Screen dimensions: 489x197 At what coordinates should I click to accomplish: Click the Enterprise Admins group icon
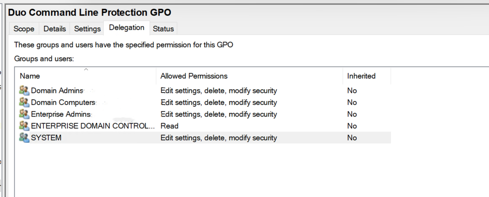[x=24, y=114]
